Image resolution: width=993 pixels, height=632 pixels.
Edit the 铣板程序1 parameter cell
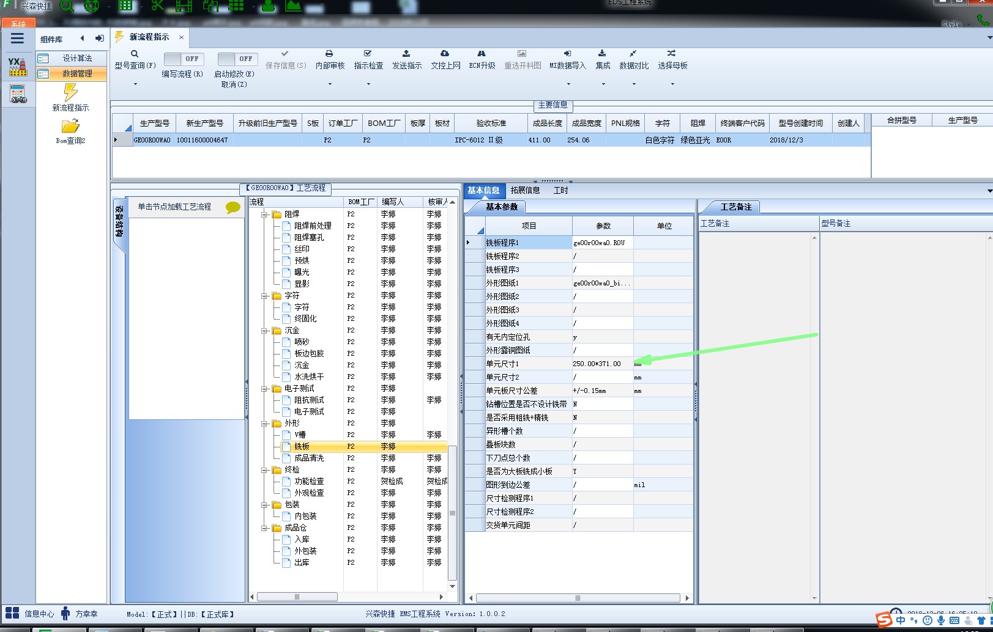point(602,243)
